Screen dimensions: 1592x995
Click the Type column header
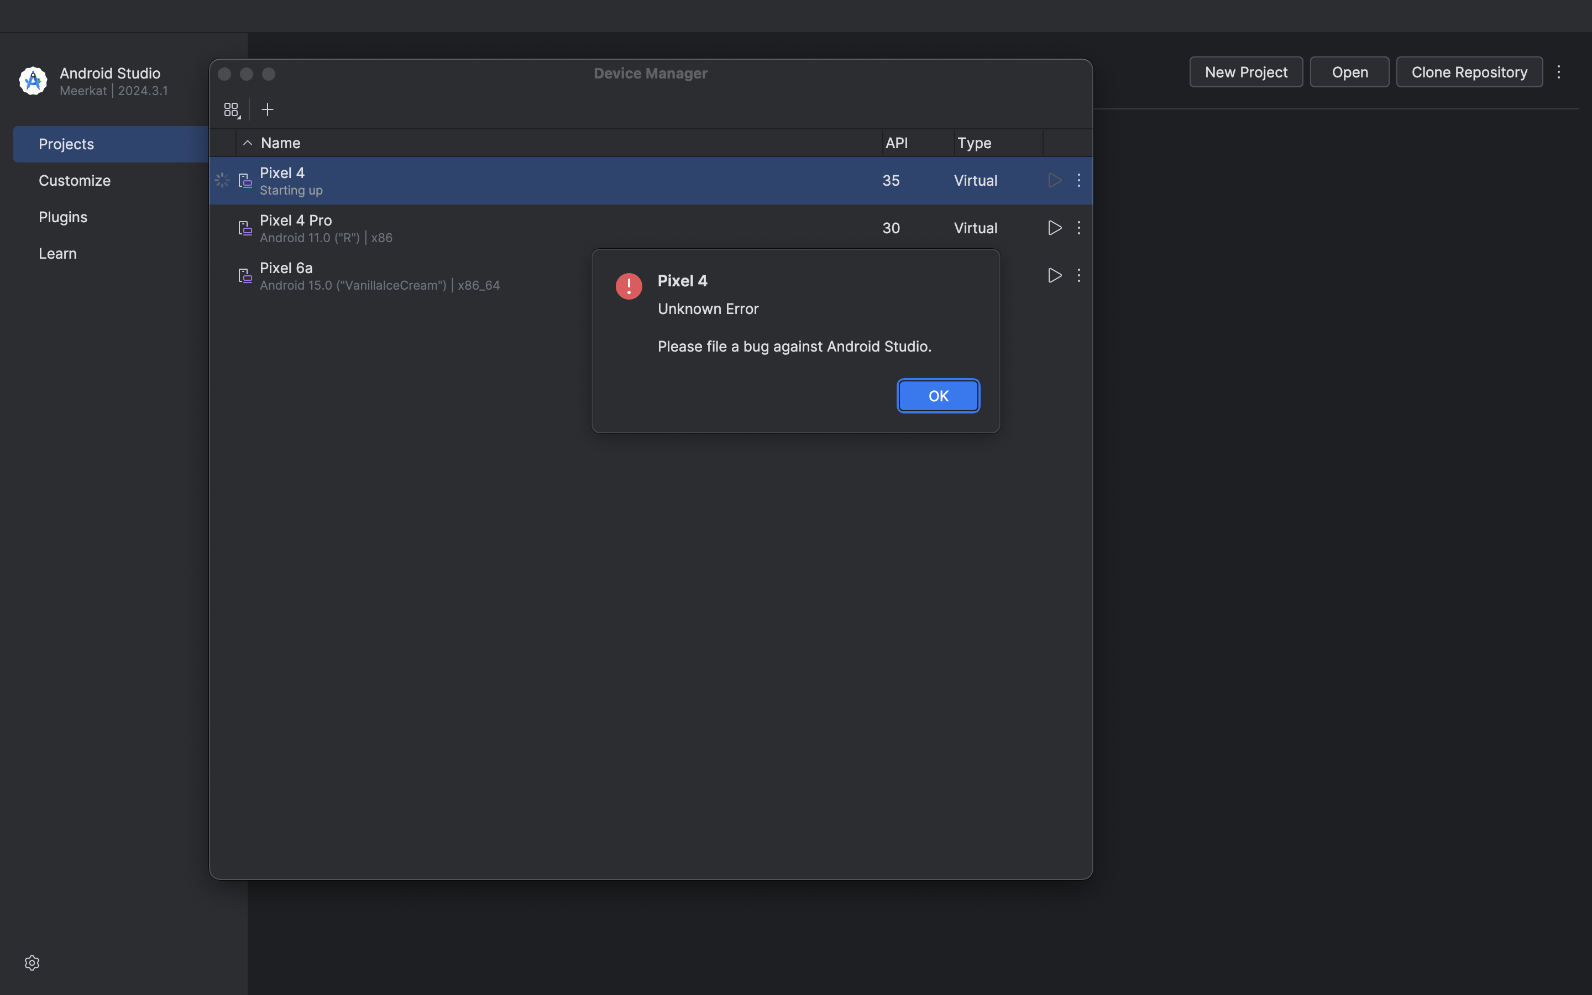coord(975,143)
